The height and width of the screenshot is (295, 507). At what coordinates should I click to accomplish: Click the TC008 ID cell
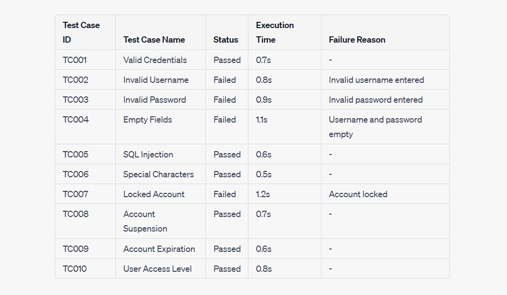[76, 214]
